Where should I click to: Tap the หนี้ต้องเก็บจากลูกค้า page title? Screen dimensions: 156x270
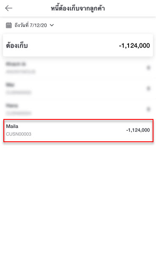78,8
